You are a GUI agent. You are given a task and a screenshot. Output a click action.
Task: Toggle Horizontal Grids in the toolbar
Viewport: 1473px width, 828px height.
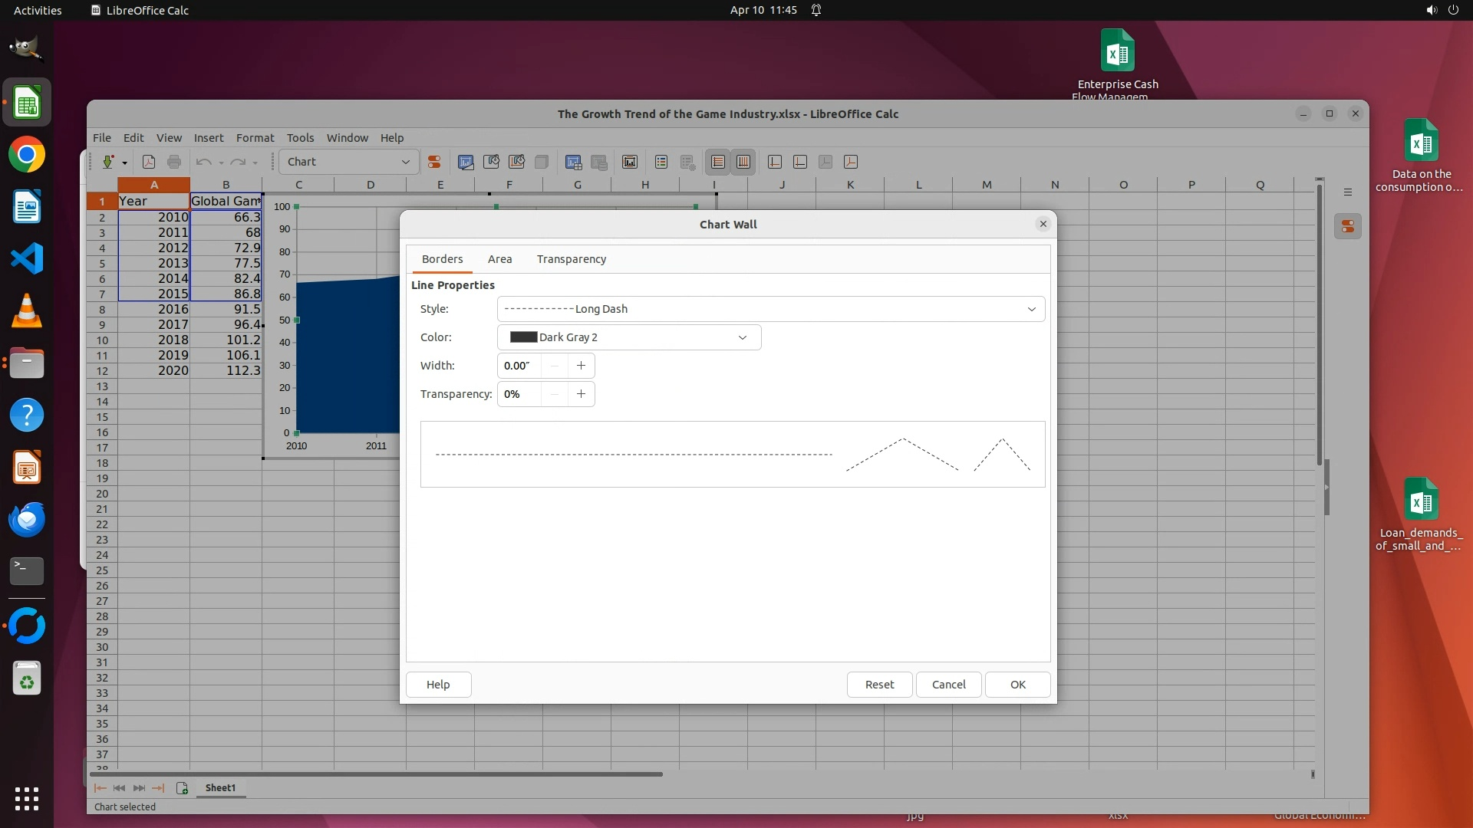(718, 162)
